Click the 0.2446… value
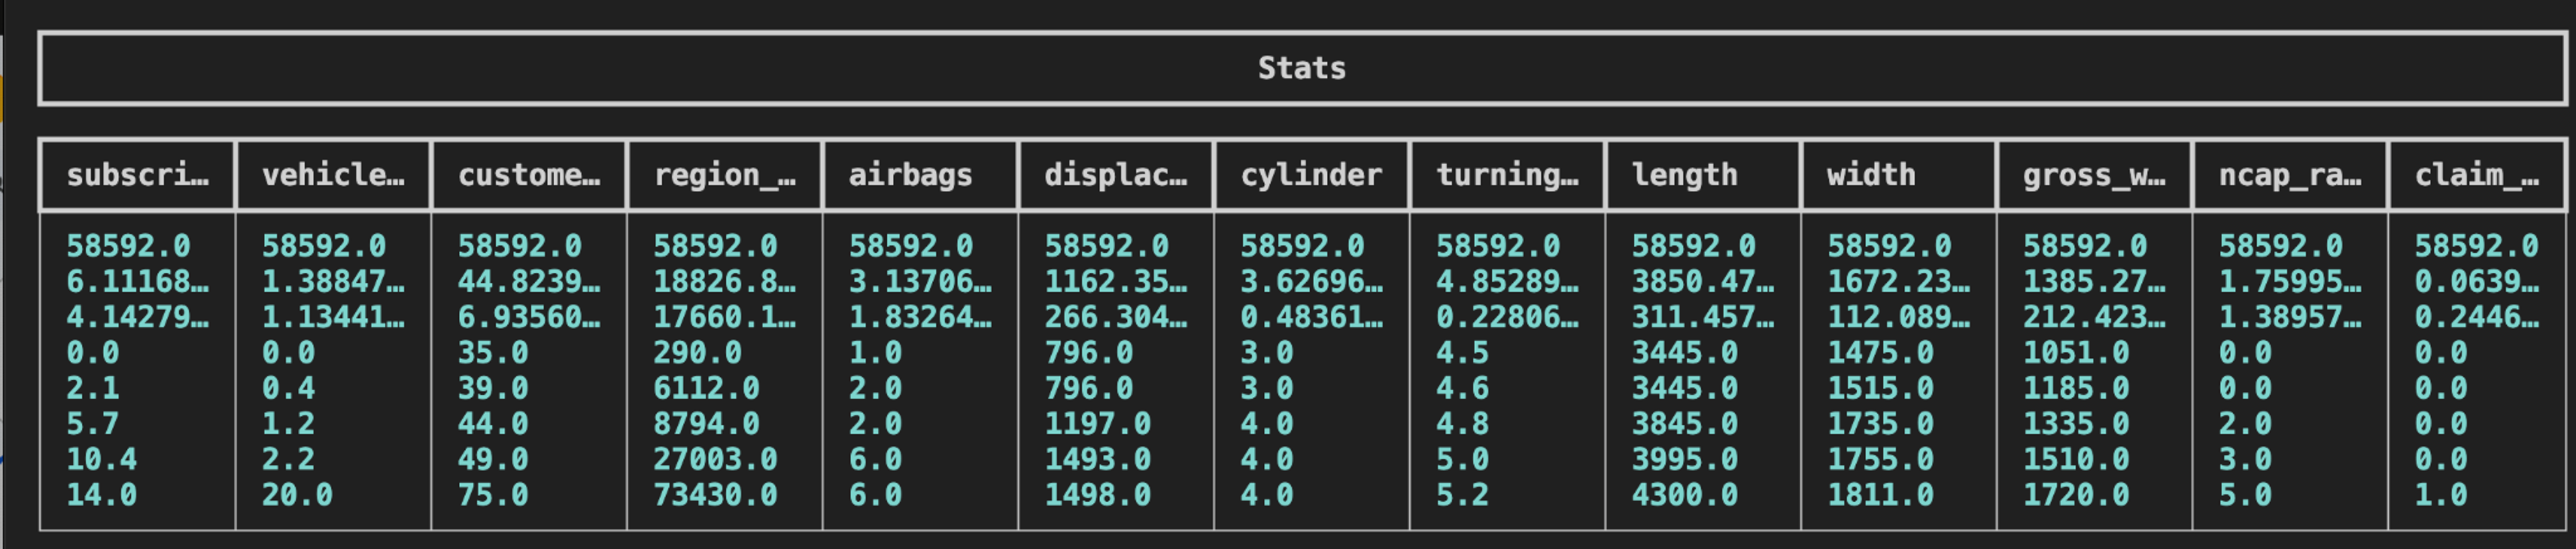Viewport: 2576px width, 549px height. click(2477, 317)
